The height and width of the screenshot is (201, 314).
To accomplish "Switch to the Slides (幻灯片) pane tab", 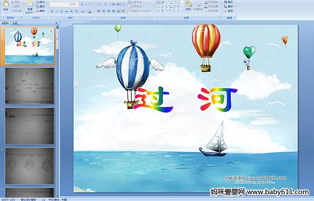I will (x=5, y=23).
